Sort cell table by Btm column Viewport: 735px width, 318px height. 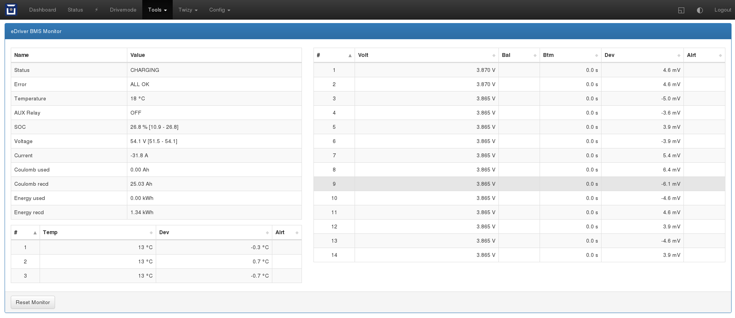point(570,55)
